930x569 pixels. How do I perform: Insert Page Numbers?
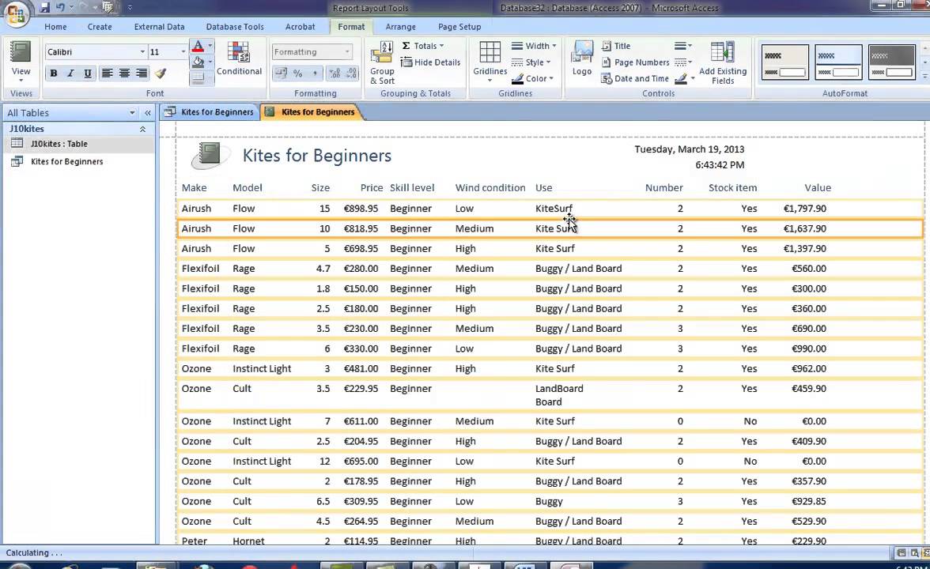coord(635,62)
